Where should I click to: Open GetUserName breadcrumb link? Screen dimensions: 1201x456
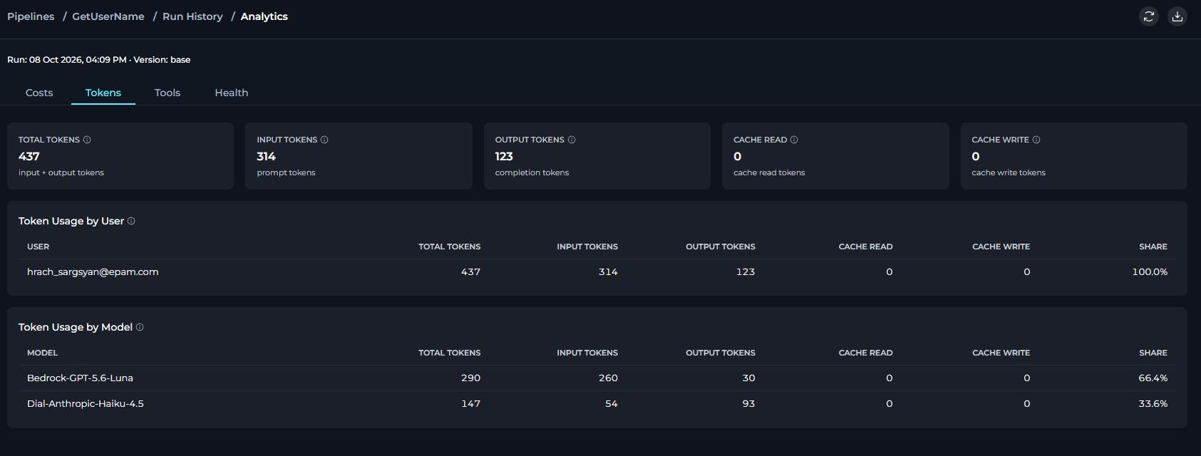(x=108, y=16)
